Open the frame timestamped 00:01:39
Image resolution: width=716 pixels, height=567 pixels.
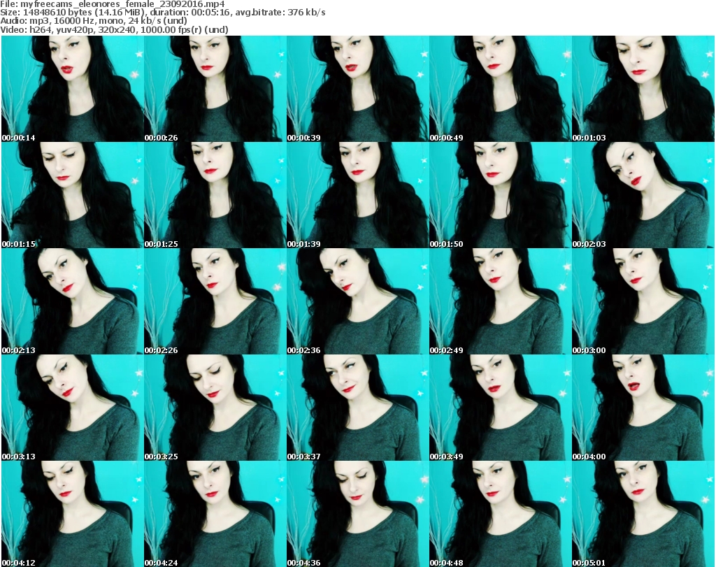[357, 195]
